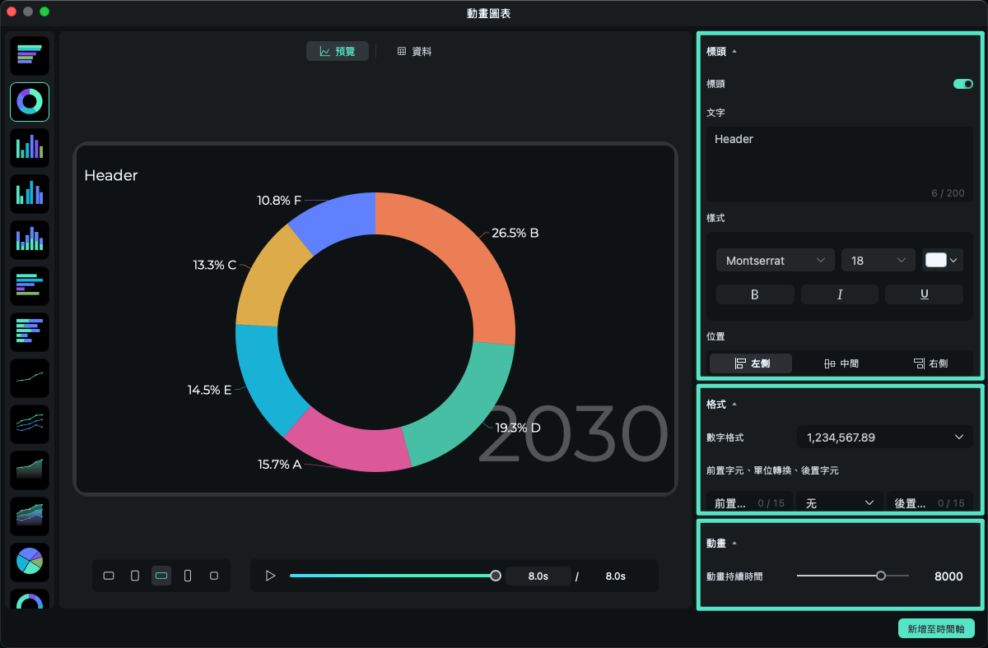
Task: Open the 數字格式 number format dropdown
Action: pos(884,437)
